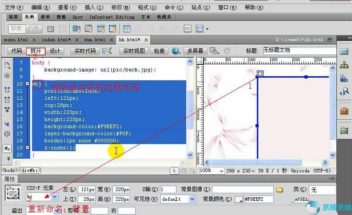Image resolution: width=352 pixels, height=215 pixels.
Task: Click the Insert Table icon
Action: tap(127, 29)
